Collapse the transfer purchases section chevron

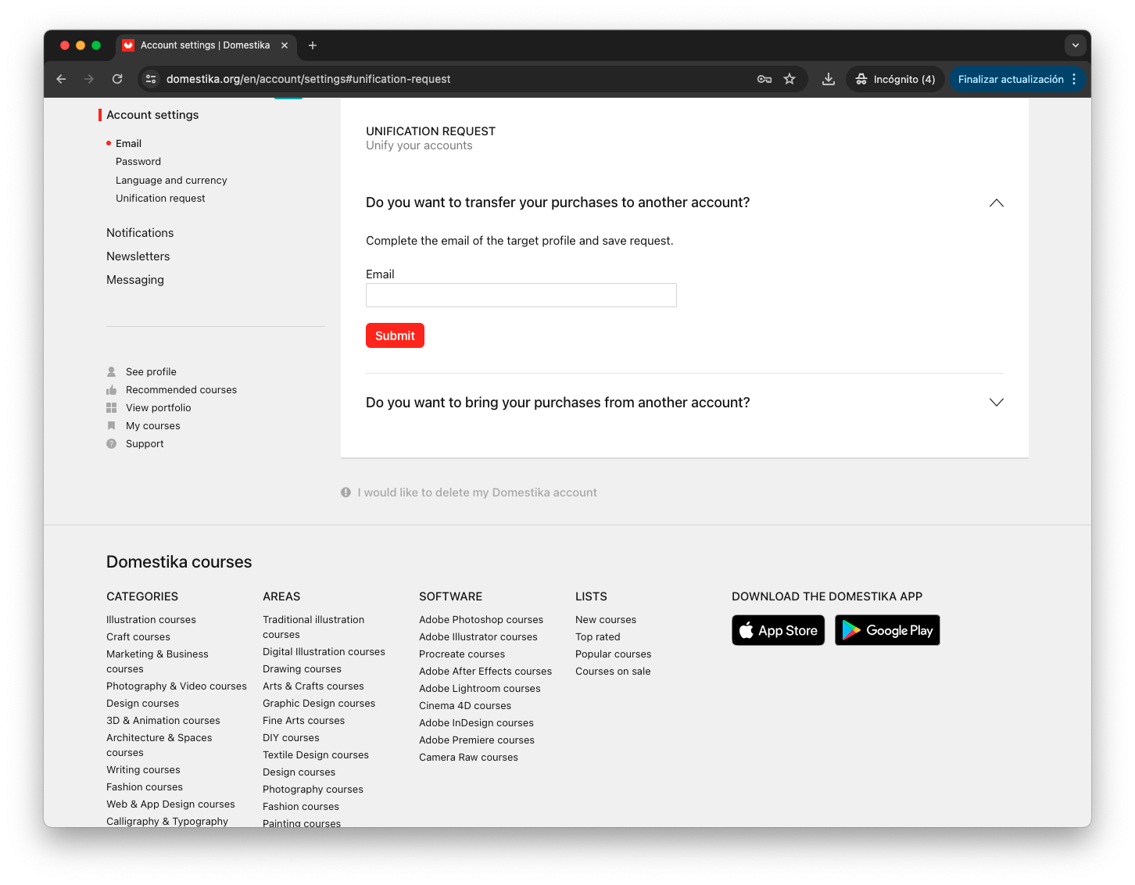(997, 202)
